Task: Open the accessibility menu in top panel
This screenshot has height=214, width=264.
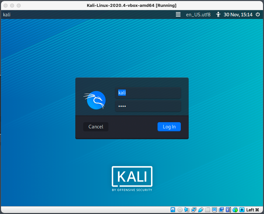Action: pos(218,15)
